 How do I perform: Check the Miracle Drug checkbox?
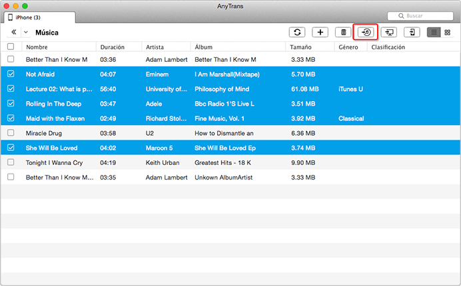(x=11, y=133)
